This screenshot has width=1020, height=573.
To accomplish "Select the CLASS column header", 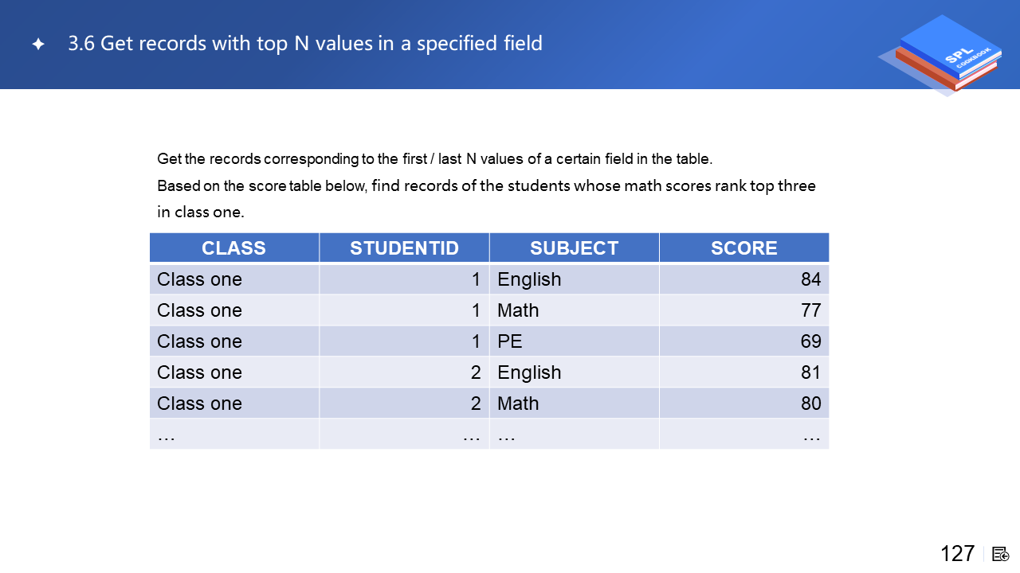I will [233, 248].
